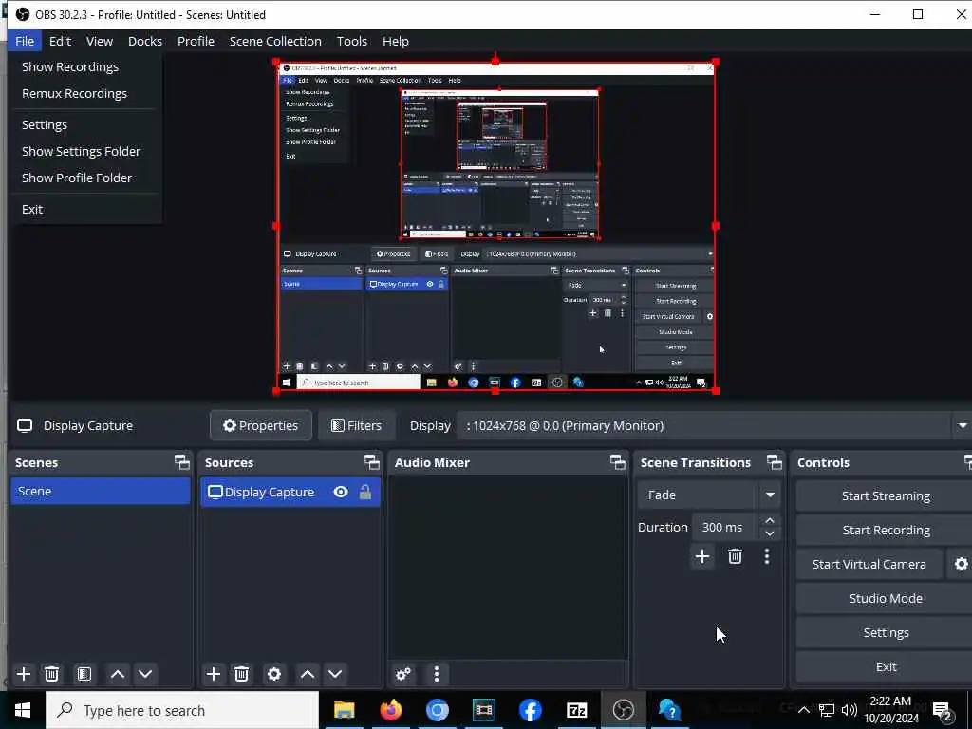
Task: Choose Show Recordings from File menu
Action: pyautogui.click(x=86, y=67)
